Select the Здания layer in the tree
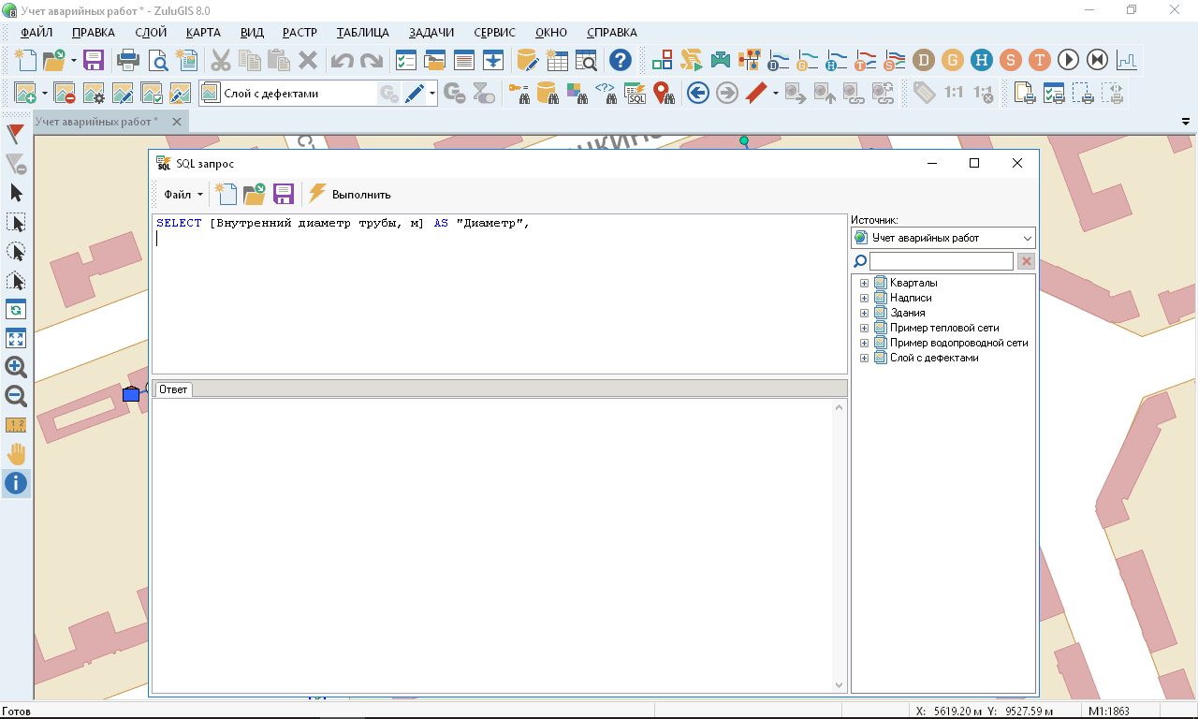1198x719 pixels. click(x=907, y=313)
